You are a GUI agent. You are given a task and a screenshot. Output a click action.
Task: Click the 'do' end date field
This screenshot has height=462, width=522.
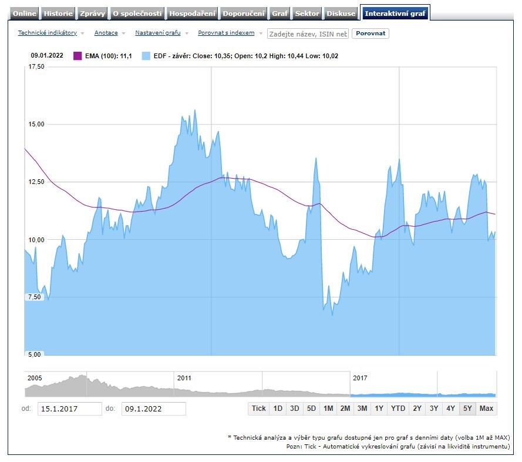(x=153, y=409)
